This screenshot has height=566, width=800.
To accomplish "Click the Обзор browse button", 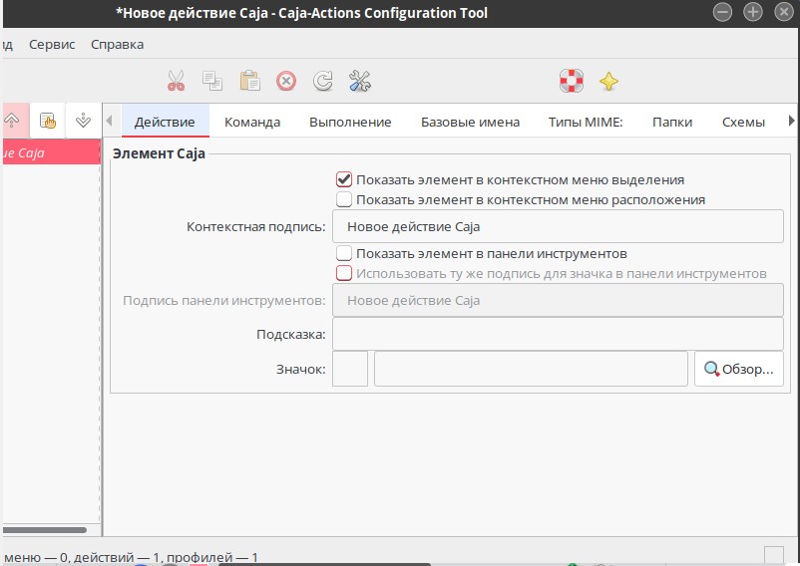I will [739, 369].
